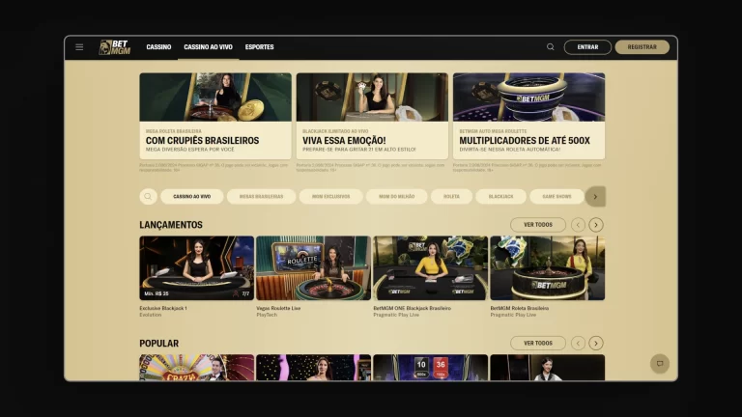Click the Lançamentos section heading
Viewport: 742px width, 417px height.
[171, 225]
